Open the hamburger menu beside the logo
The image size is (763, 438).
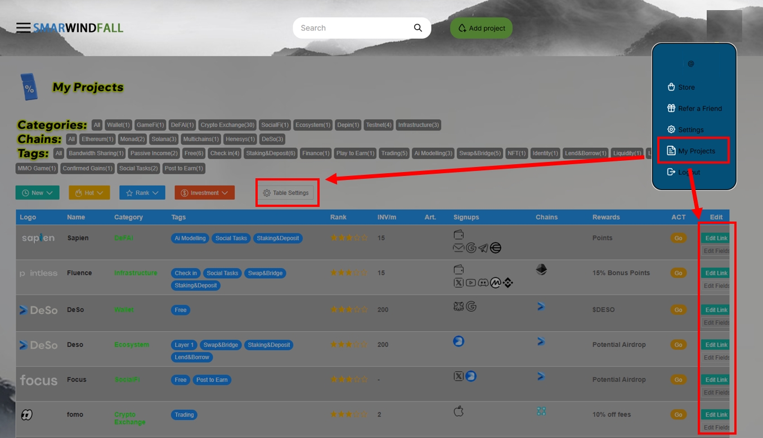(x=23, y=28)
